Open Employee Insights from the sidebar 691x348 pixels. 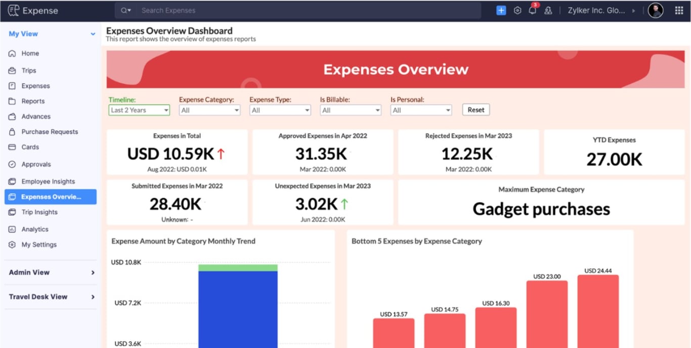tap(48, 181)
